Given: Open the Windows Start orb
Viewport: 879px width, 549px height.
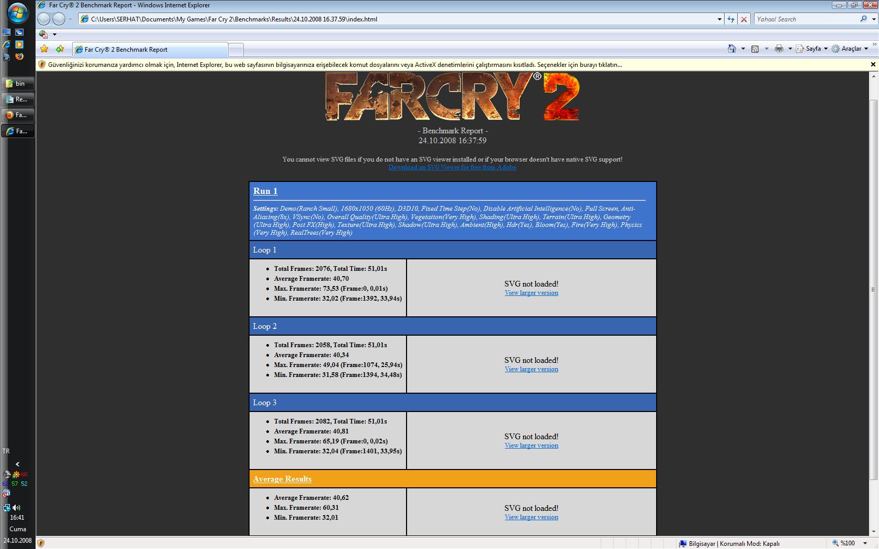Looking at the screenshot, I should (x=17, y=13).
